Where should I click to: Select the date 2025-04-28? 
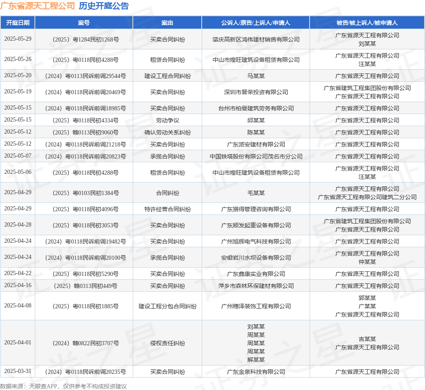(18, 225)
